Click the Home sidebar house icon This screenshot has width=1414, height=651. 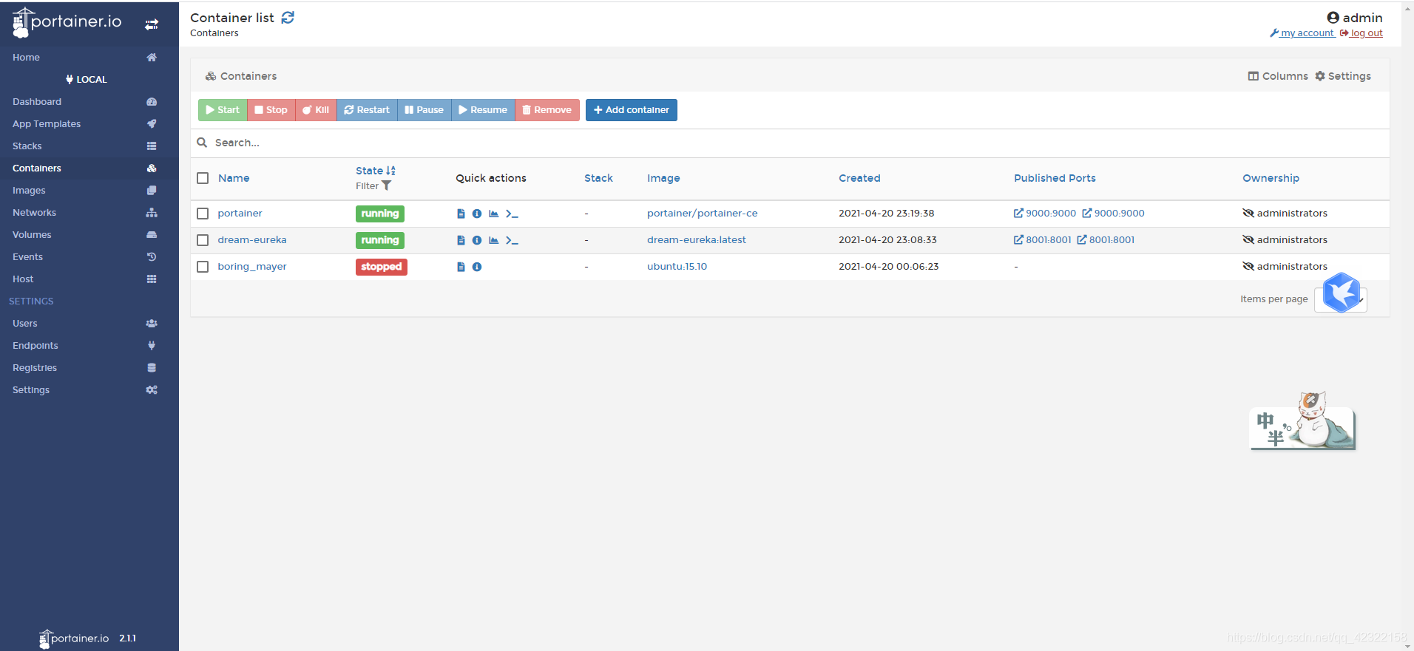(x=152, y=57)
